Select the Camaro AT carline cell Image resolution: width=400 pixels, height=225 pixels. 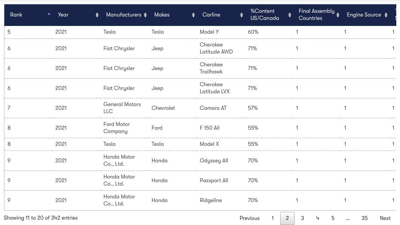[213, 108]
